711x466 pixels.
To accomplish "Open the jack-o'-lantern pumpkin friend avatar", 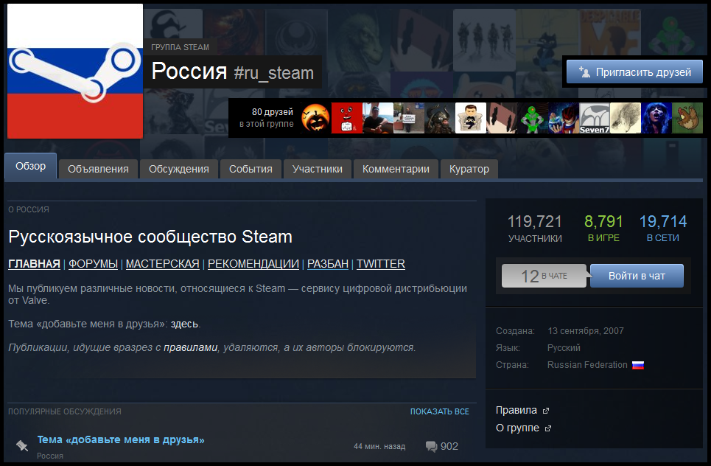I will point(315,118).
